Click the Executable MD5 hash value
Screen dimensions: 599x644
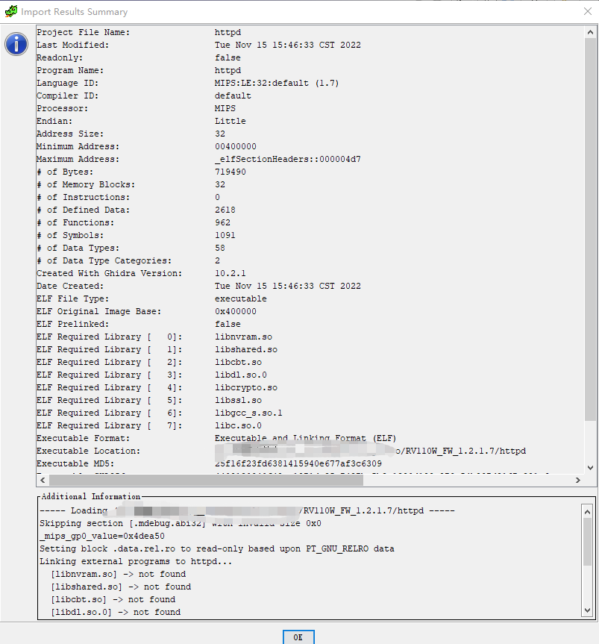(x=298, y=463)
